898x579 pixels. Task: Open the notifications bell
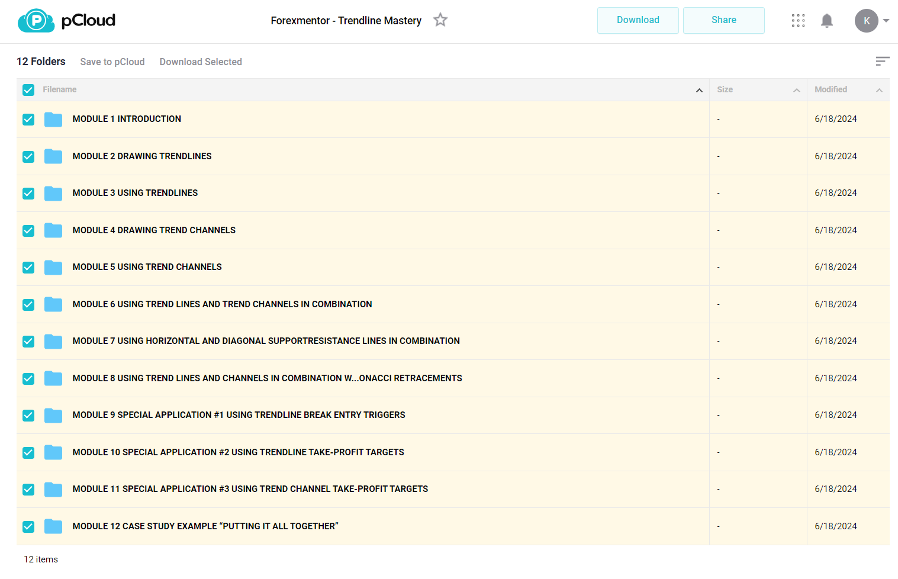pyautogui.click(x=827, y=21)
